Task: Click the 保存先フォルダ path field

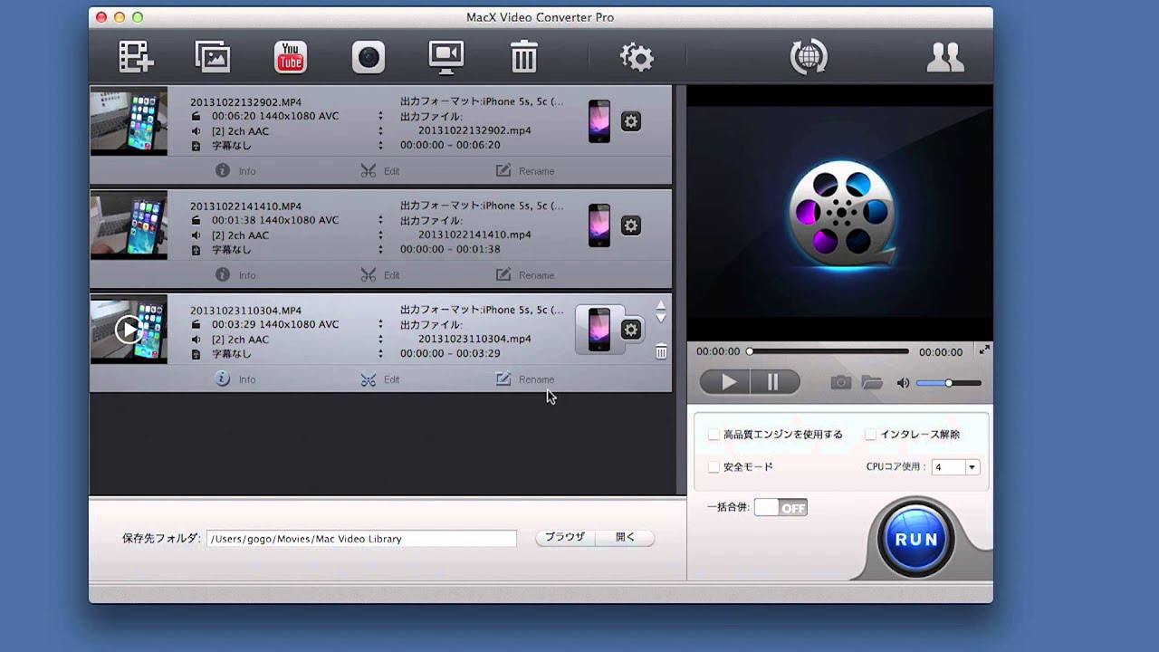Action: 361,539
